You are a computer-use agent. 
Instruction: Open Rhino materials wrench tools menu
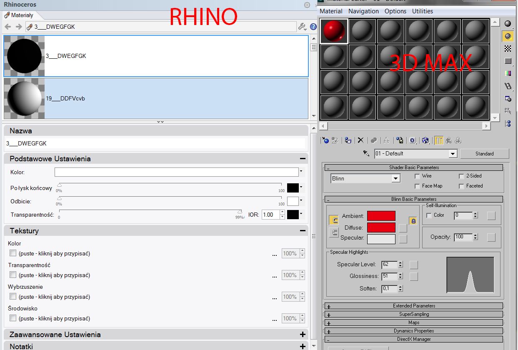point(303,27)
